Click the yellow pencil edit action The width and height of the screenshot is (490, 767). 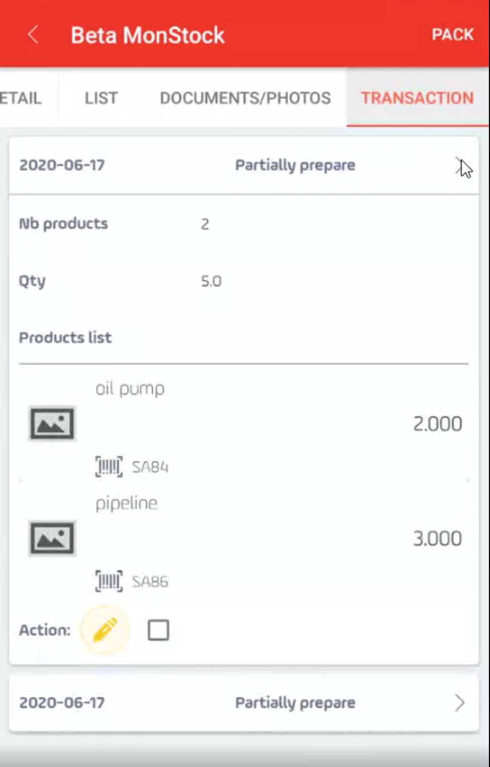pos(105,630)
